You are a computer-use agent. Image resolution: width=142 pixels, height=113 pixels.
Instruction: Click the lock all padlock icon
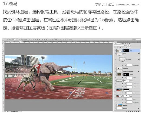point(122,48)
